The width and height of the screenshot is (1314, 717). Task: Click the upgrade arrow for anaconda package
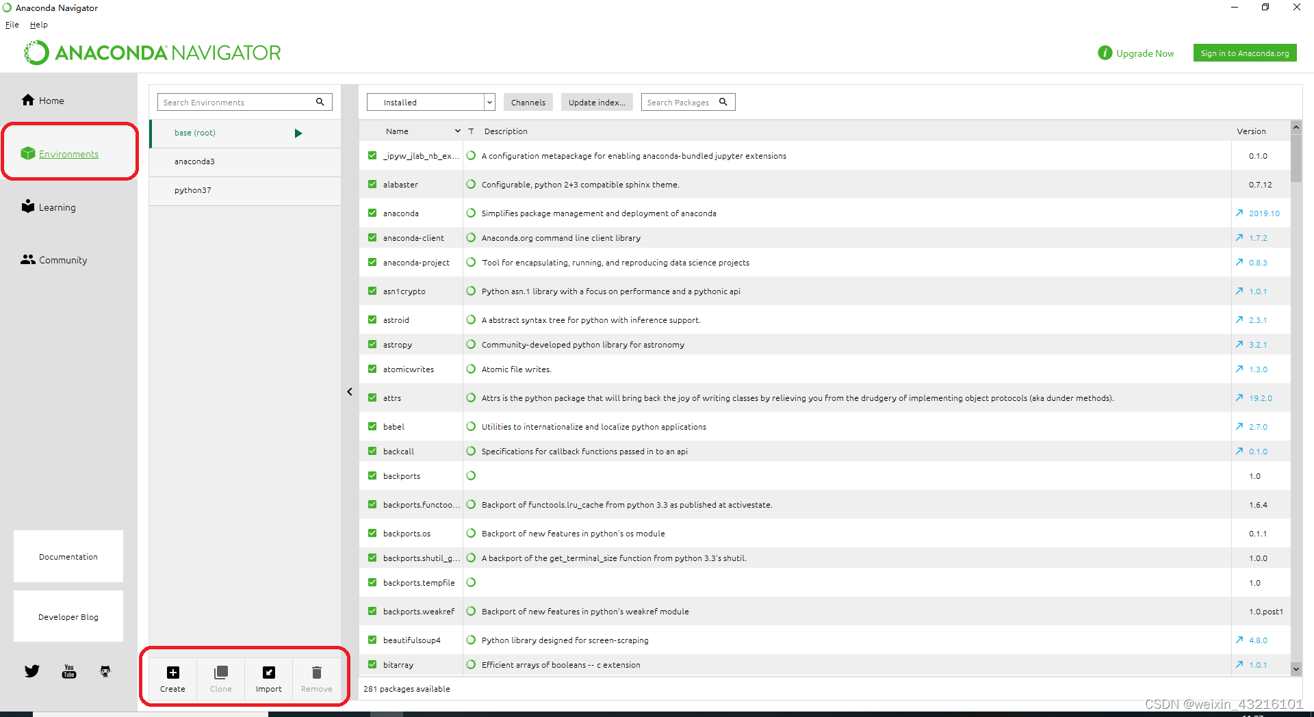tap(1239, 213)
